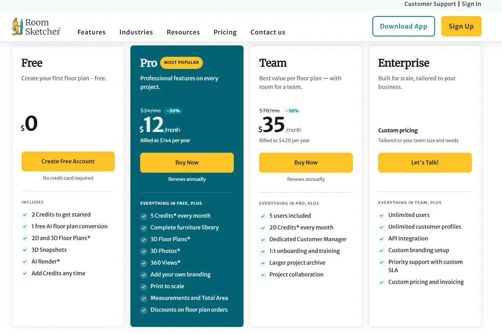Click the "Billed as $144 per year" text
The width and height of the screenshot is (502, 334).
tap(165, 141)
